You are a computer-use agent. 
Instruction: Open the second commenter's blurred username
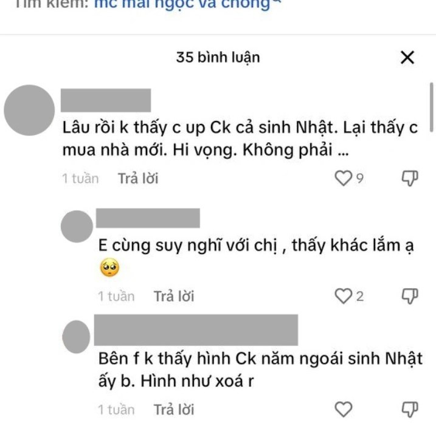coord(148,218)
